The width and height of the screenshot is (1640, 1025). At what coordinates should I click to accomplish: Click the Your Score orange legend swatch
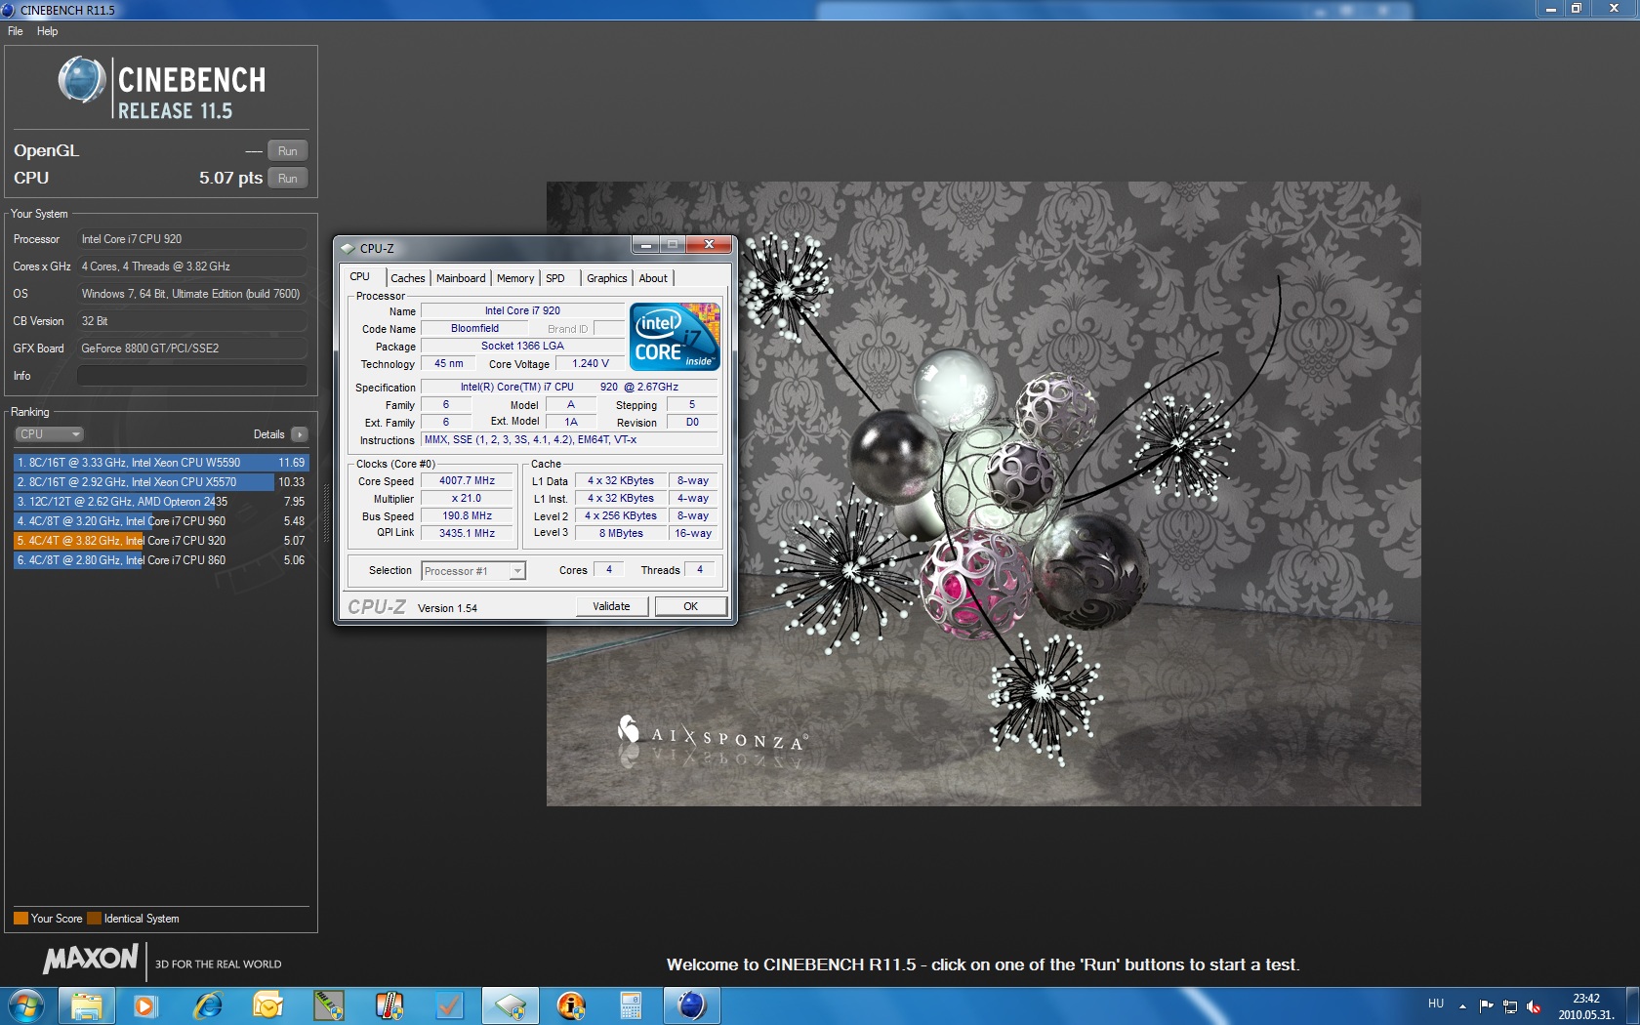point(20,919)
